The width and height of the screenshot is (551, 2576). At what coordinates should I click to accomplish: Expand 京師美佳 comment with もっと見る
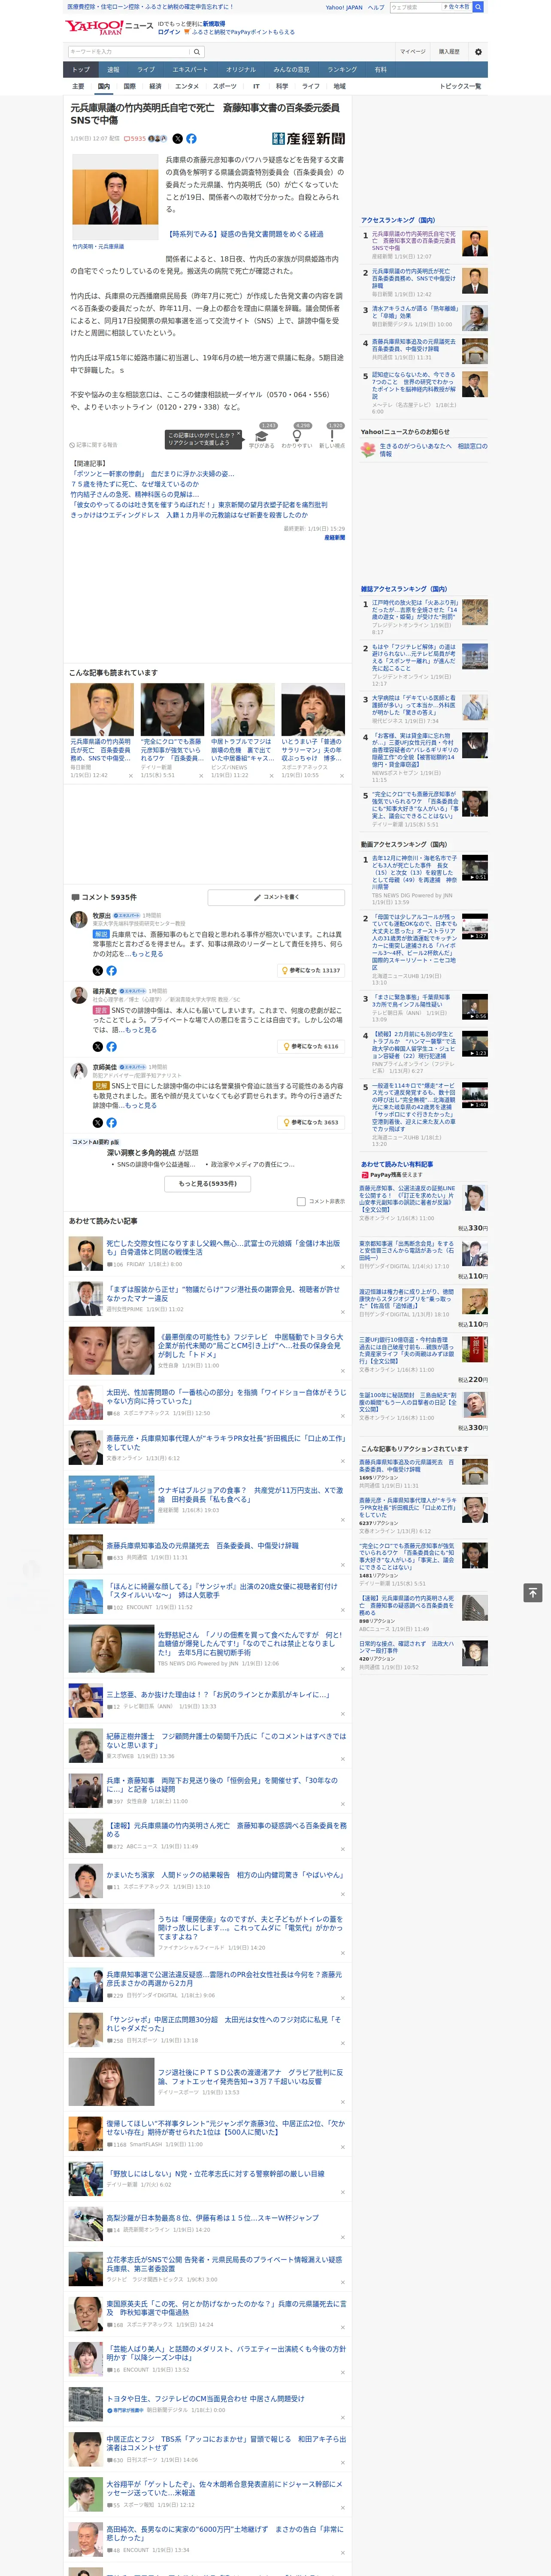pos(141,1106)
